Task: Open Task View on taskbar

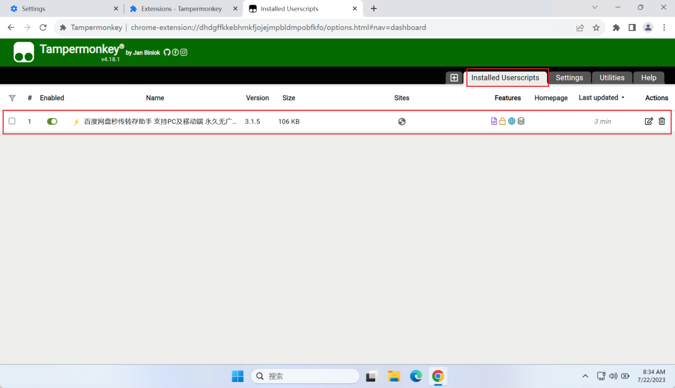Action: pyautogui.click(x=371, y=376)
